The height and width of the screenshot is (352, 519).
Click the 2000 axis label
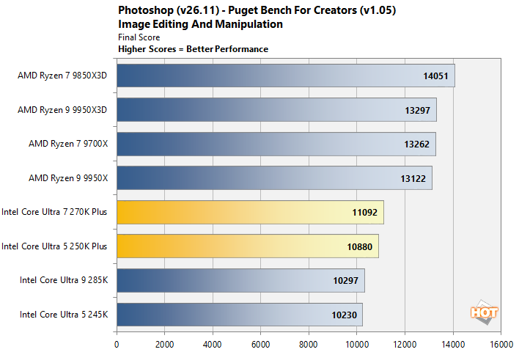coord(164,345)
